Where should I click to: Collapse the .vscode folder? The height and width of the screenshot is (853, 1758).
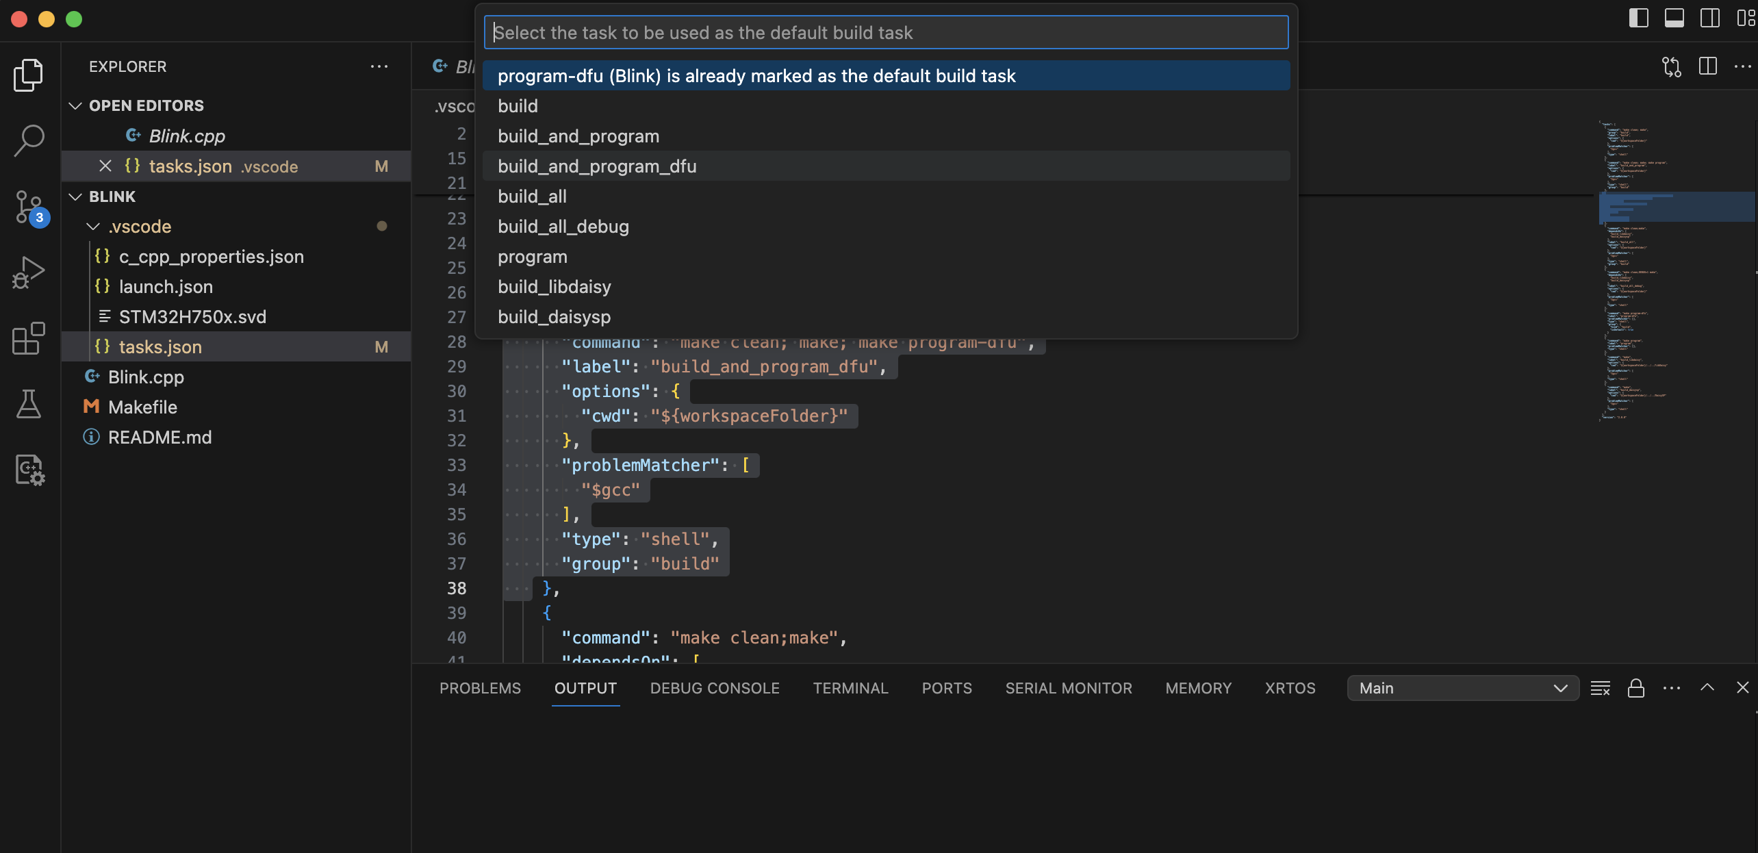click(x=93, y=227)
